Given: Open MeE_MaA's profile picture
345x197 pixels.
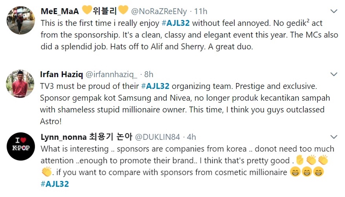Looking at the screenshot, I should coord(21,20).
